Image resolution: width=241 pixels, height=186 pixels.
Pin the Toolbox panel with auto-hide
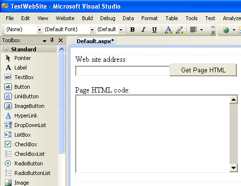[52, 40]
